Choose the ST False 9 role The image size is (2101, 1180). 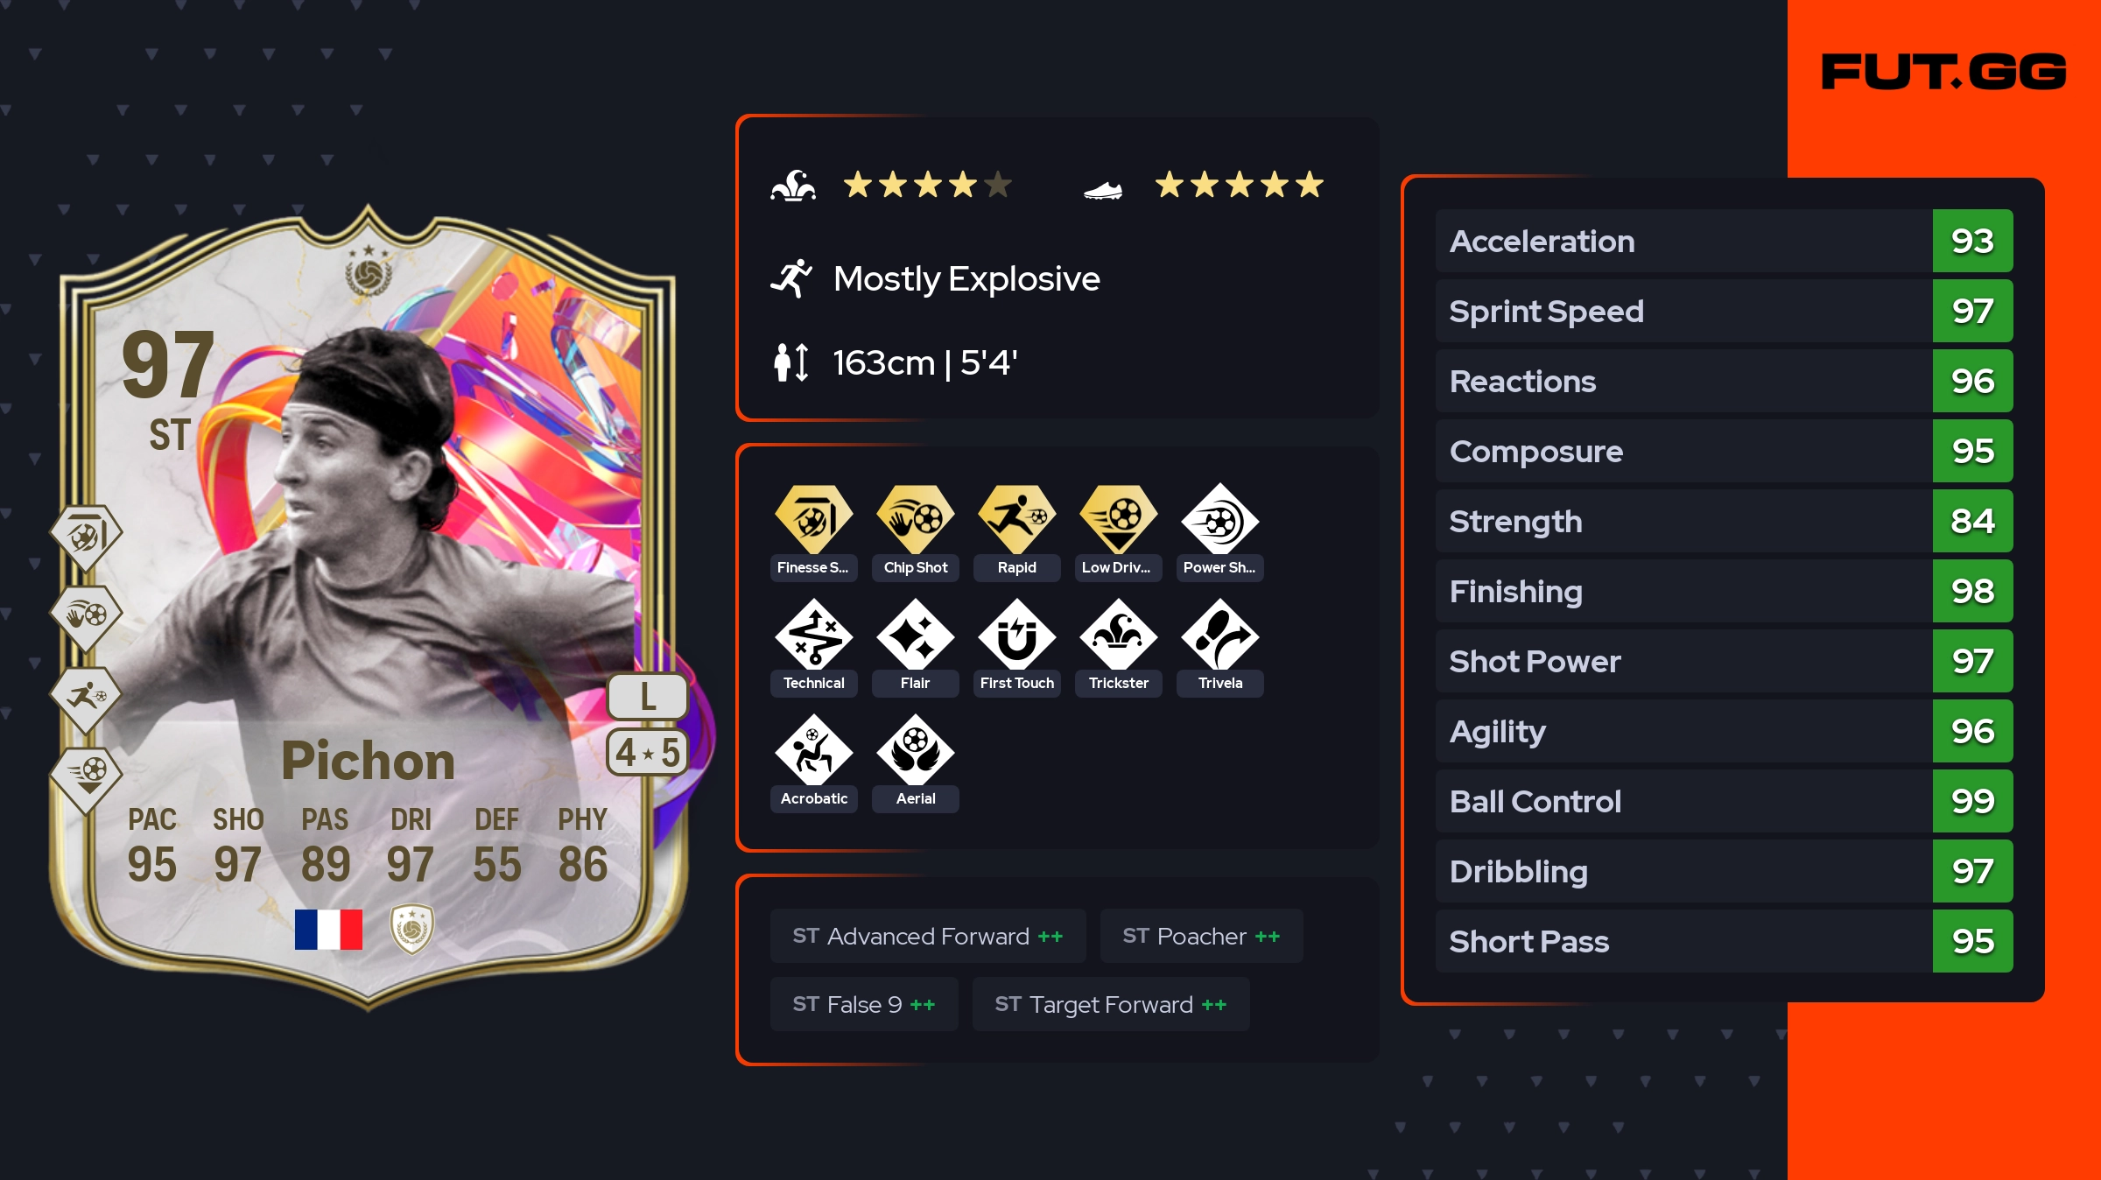pos(864,1004)
